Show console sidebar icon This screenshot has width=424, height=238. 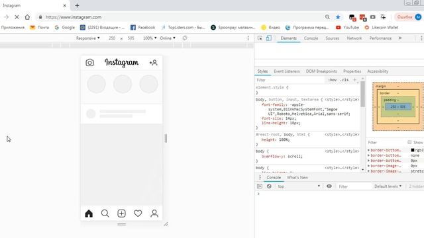tap(260, 186)
